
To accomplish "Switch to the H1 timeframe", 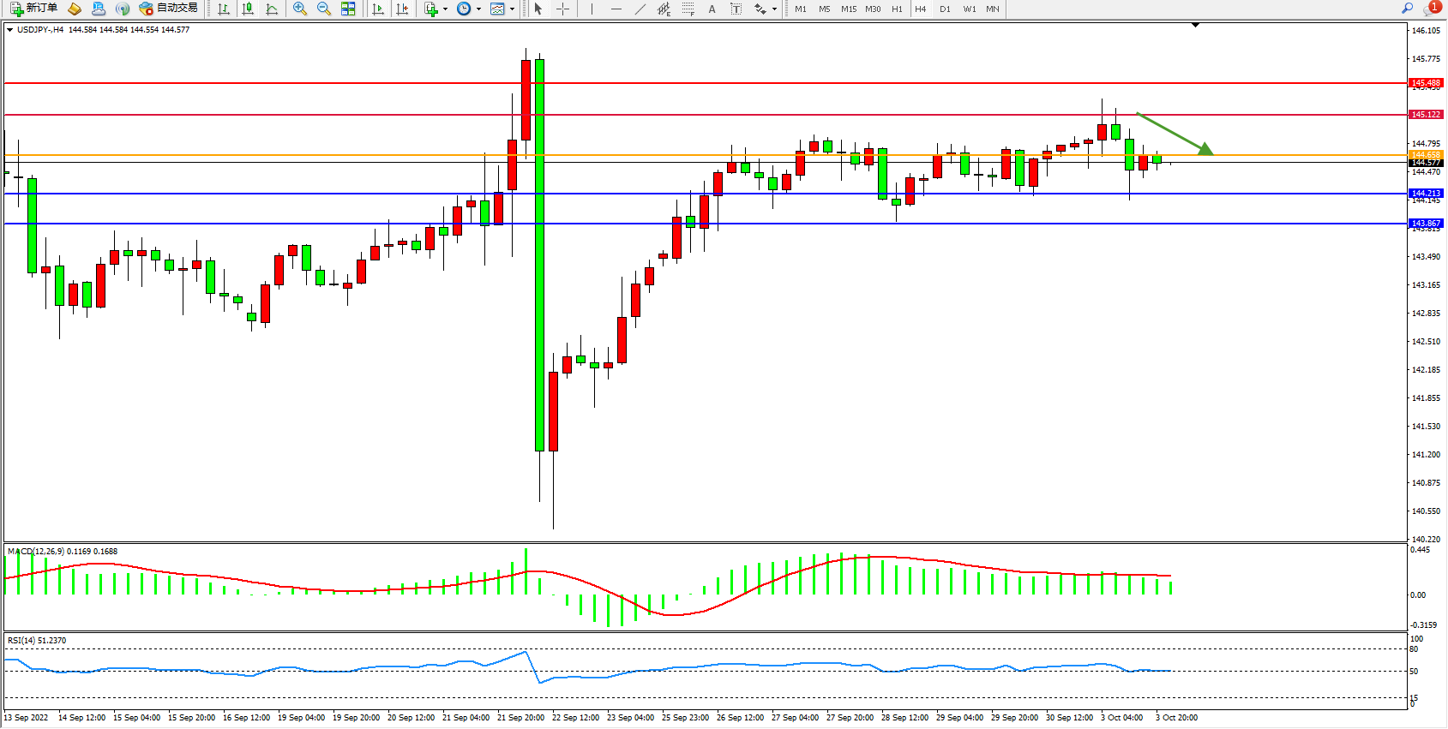I will click(x=897, y=9).
